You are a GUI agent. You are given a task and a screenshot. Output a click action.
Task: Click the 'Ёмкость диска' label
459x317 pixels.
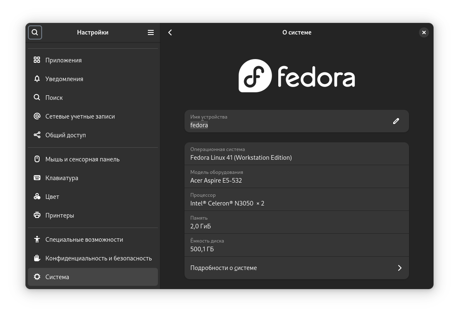pos(207,241)
